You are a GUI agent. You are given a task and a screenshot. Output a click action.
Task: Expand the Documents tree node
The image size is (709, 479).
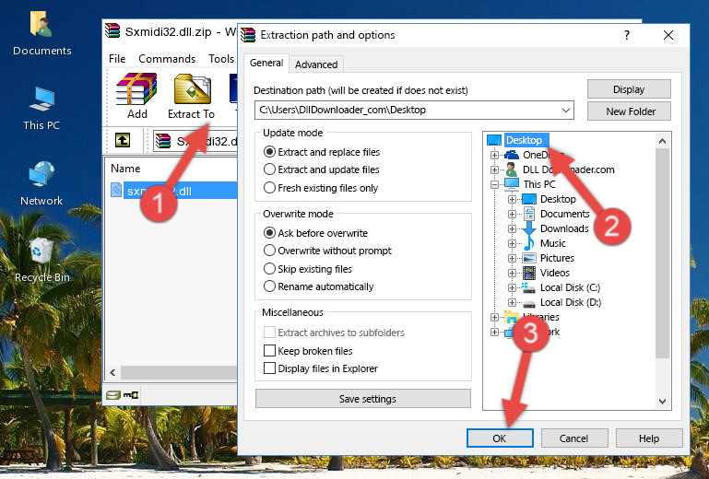[512, 215]
